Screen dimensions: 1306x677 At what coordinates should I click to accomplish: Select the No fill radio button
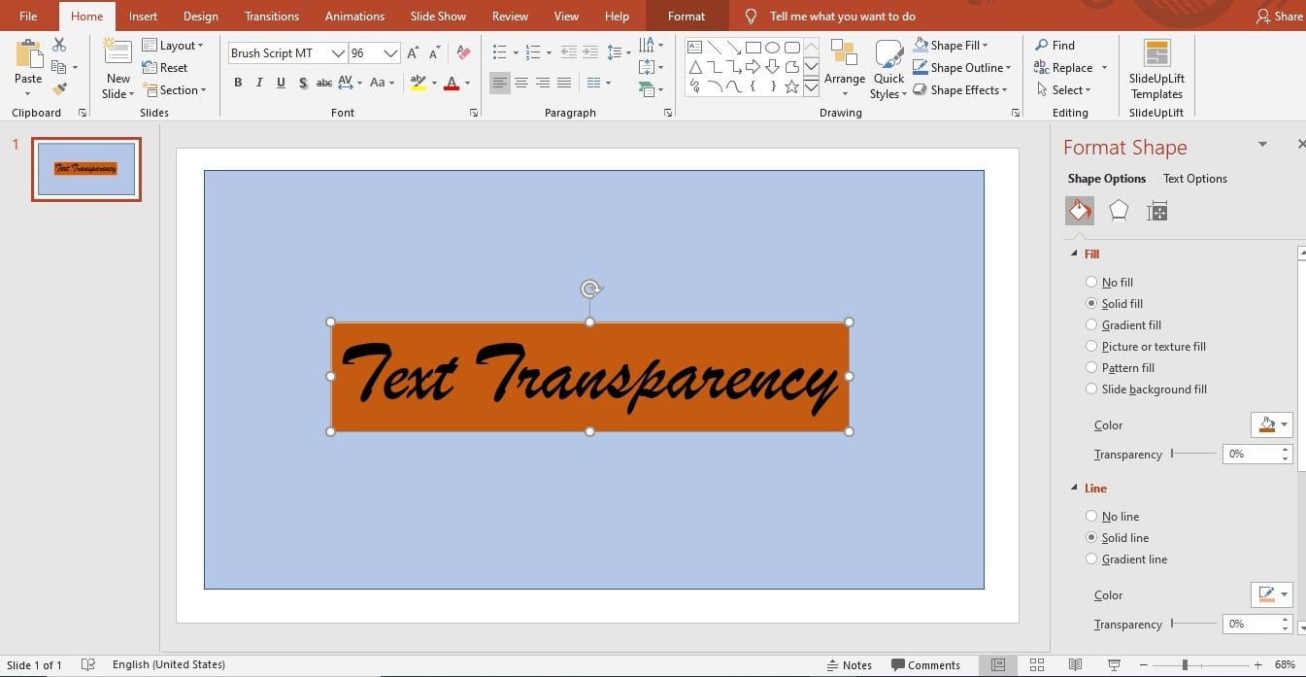tap(1091, 283)
